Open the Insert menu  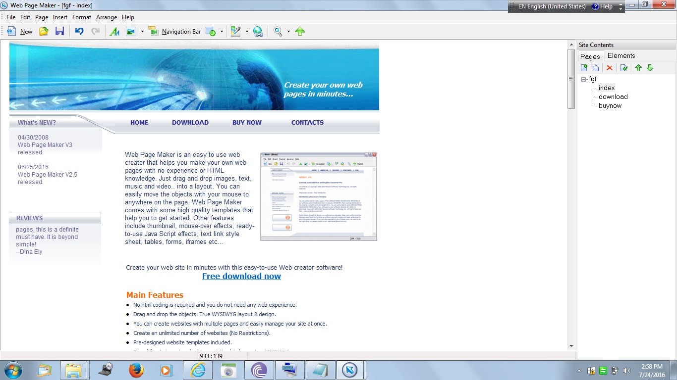[x=60, y=17]
